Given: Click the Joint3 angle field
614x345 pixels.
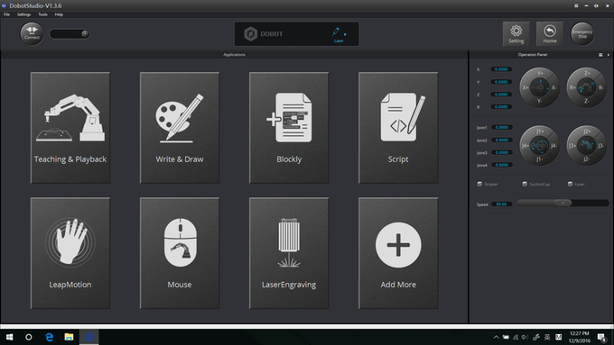Looking at the screenshot, I should [502, 152].
